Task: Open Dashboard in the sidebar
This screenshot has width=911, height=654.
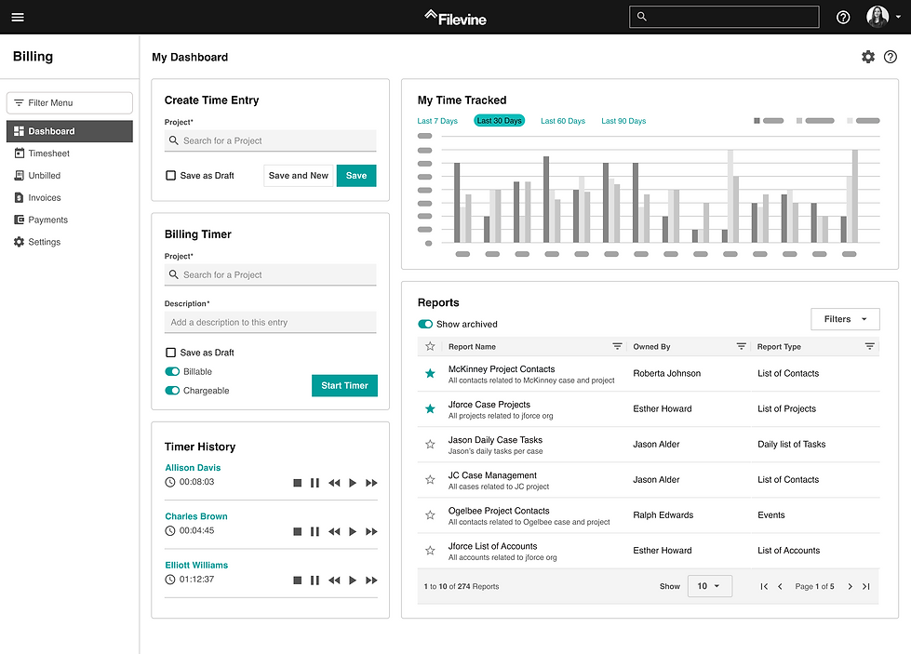Action: coord(70,131)
